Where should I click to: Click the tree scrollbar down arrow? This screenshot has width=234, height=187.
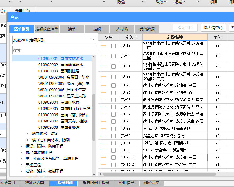(94, 175)
